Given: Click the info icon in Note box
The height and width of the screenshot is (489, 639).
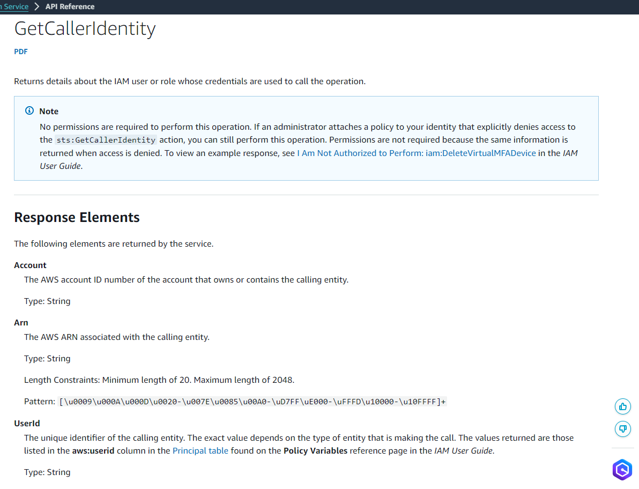Looking at the screenshot, I should (x=29, y=111).
